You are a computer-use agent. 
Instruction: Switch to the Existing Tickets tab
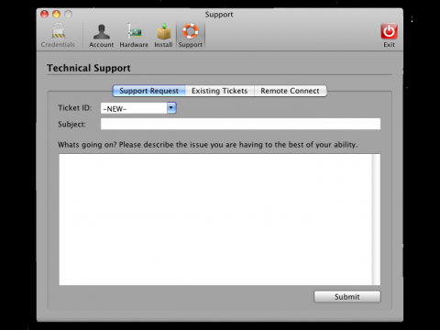coord(220,91)
